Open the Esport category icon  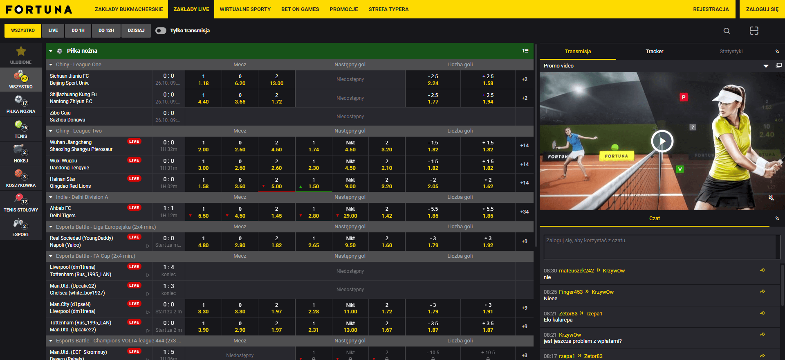(x=21, y=227)
